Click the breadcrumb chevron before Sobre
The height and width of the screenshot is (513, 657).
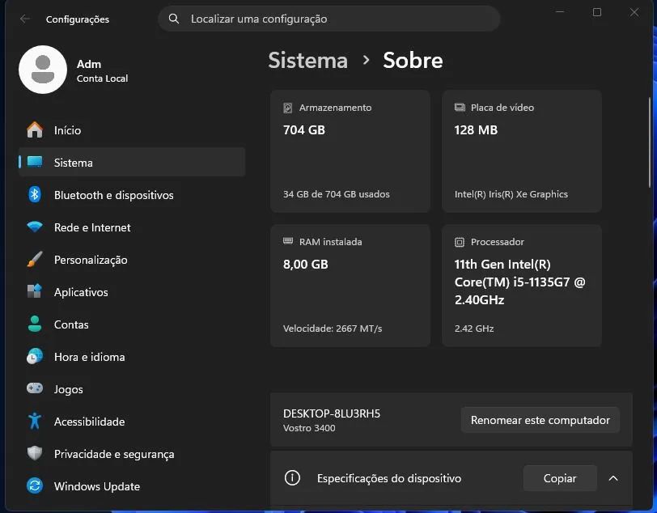(366, 61)
